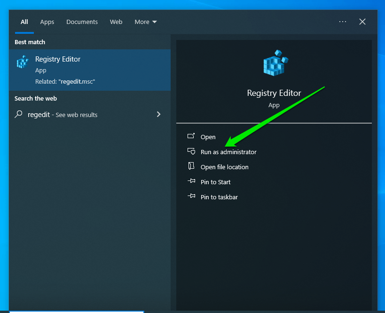Click the Pin to taskbar pin icon
The height and width of the screenshot is (313, 385).
click(191, 196)
